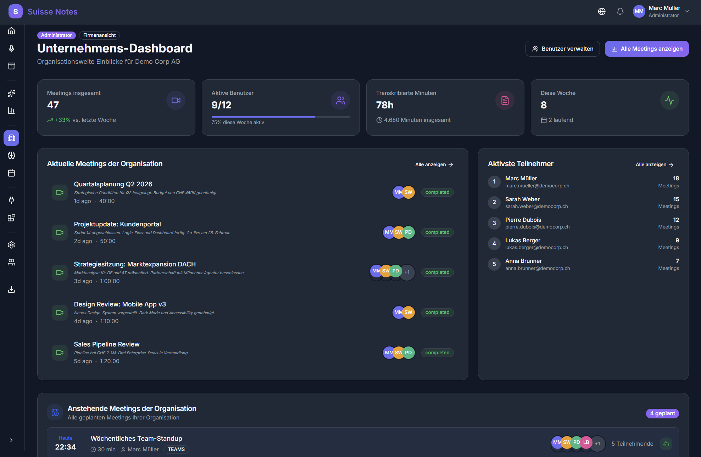Open the Marc Müller profile dropdown
Screen dimensions: 701x457
point(662,11)
